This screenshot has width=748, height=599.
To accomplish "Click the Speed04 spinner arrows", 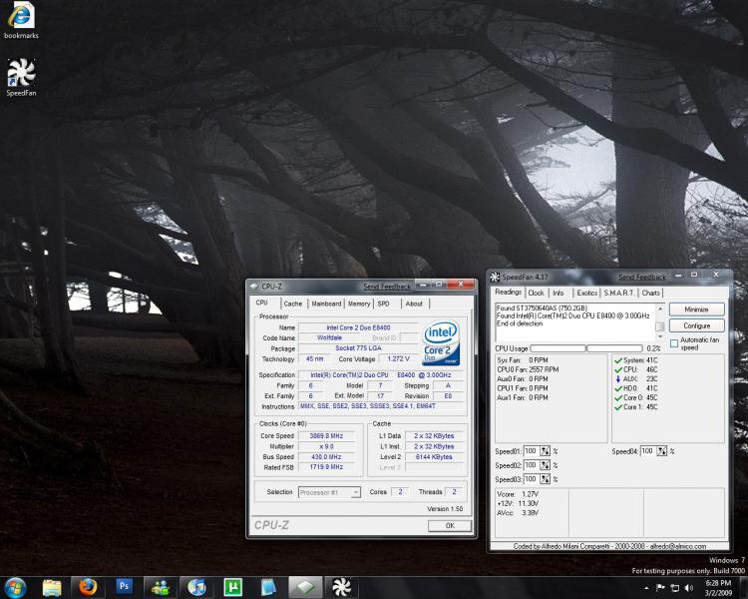I will (661, 451).
